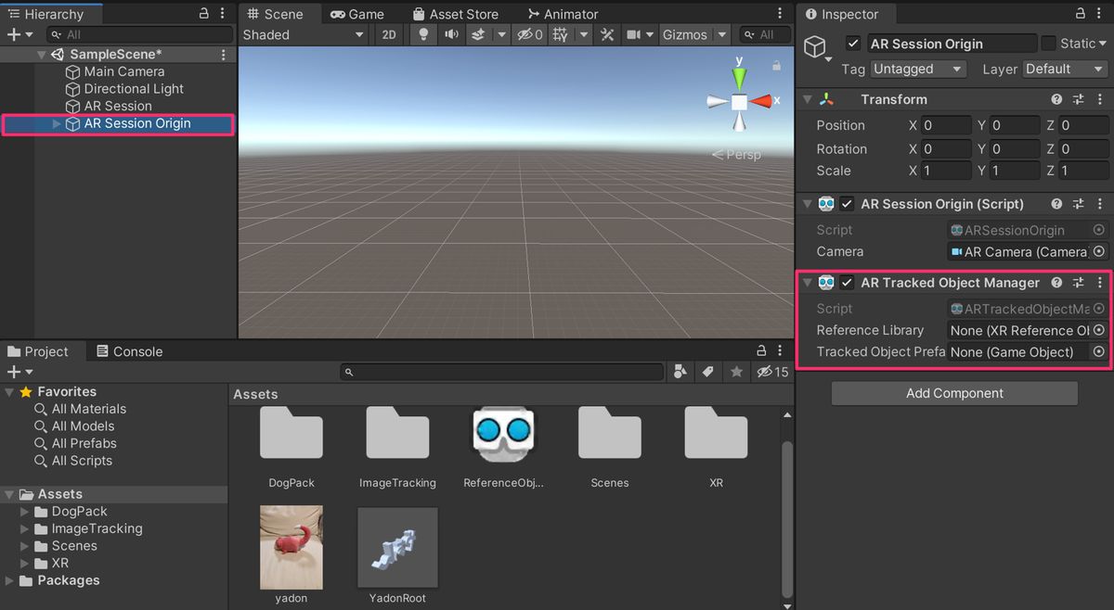This screenshot has height=610, width=1114.
Task: Click Reference Library object picker circle
Action: click(x=1099, y=330)
